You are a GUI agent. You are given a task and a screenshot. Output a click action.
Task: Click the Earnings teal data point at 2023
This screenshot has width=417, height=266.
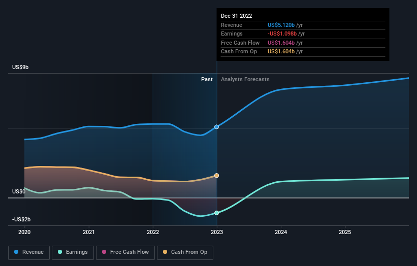click(x=217, y=213)
